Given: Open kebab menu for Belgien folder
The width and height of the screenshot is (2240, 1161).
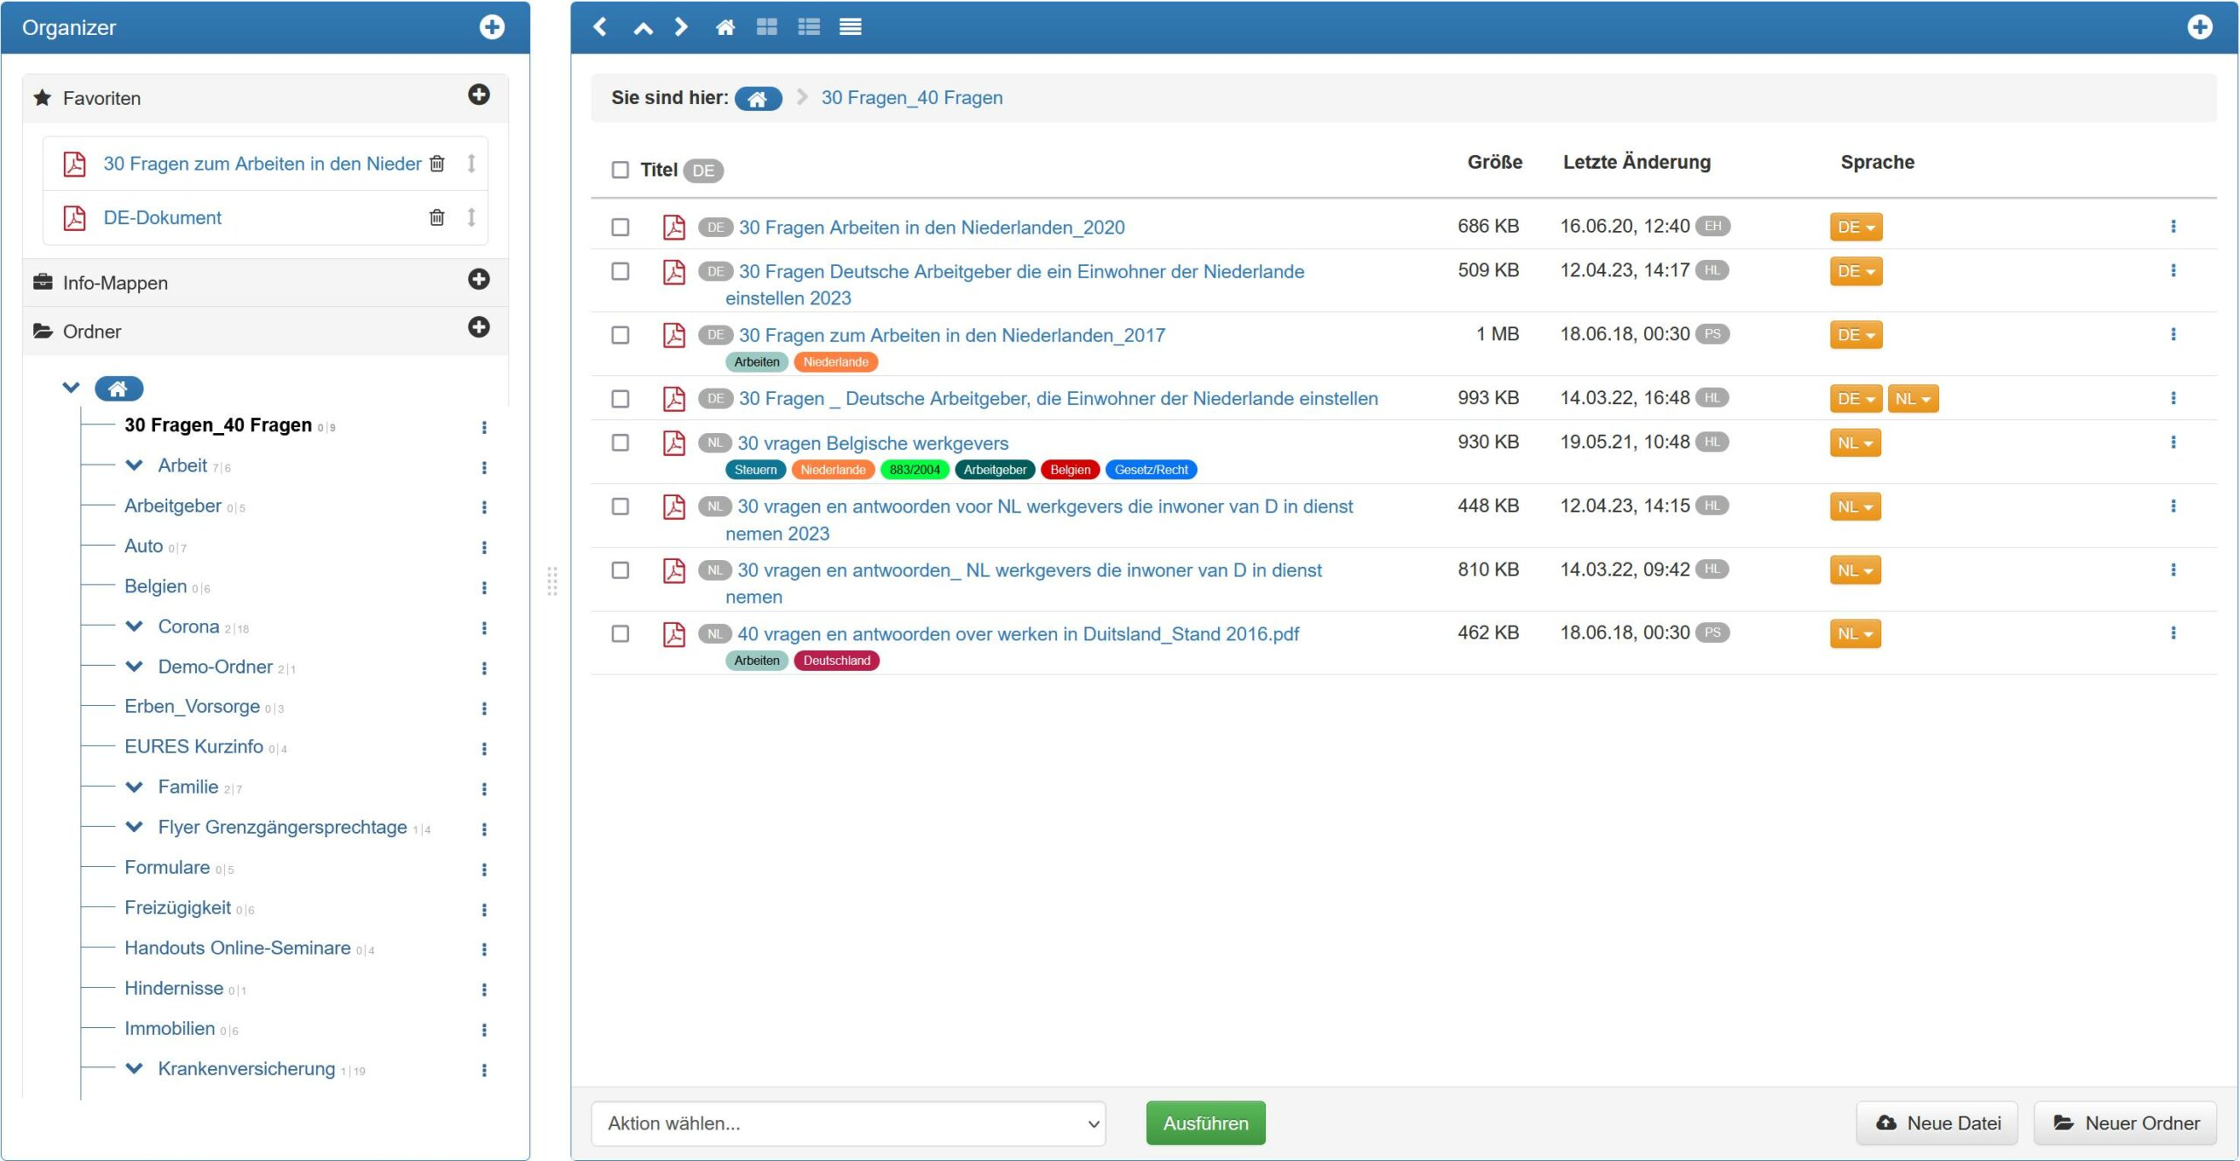Looking at the screenshot, I should click(x=484, y=588).
